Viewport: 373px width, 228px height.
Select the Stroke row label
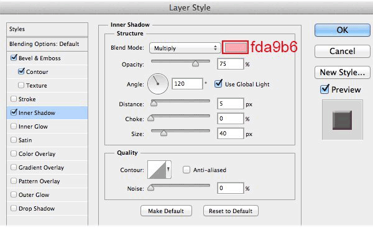click(27, 99)
